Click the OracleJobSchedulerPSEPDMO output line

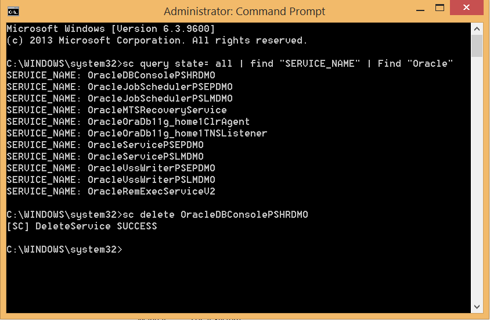click(120, 87)
